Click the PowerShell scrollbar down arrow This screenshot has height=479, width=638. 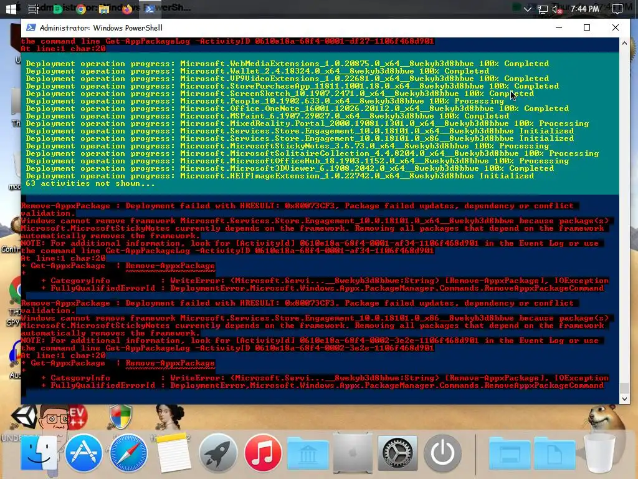pos(624,399)
